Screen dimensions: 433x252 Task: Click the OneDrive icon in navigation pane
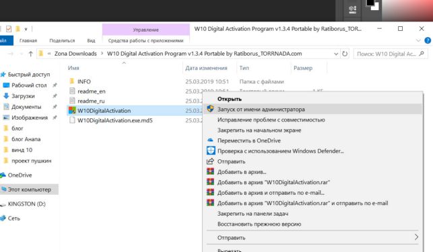click(x=3, y=175)
